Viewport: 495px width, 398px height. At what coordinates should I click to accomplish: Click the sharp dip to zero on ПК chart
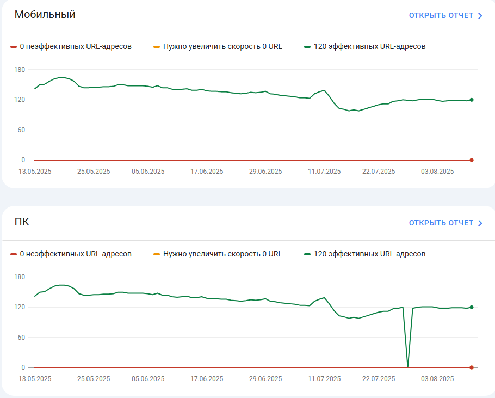408,366
